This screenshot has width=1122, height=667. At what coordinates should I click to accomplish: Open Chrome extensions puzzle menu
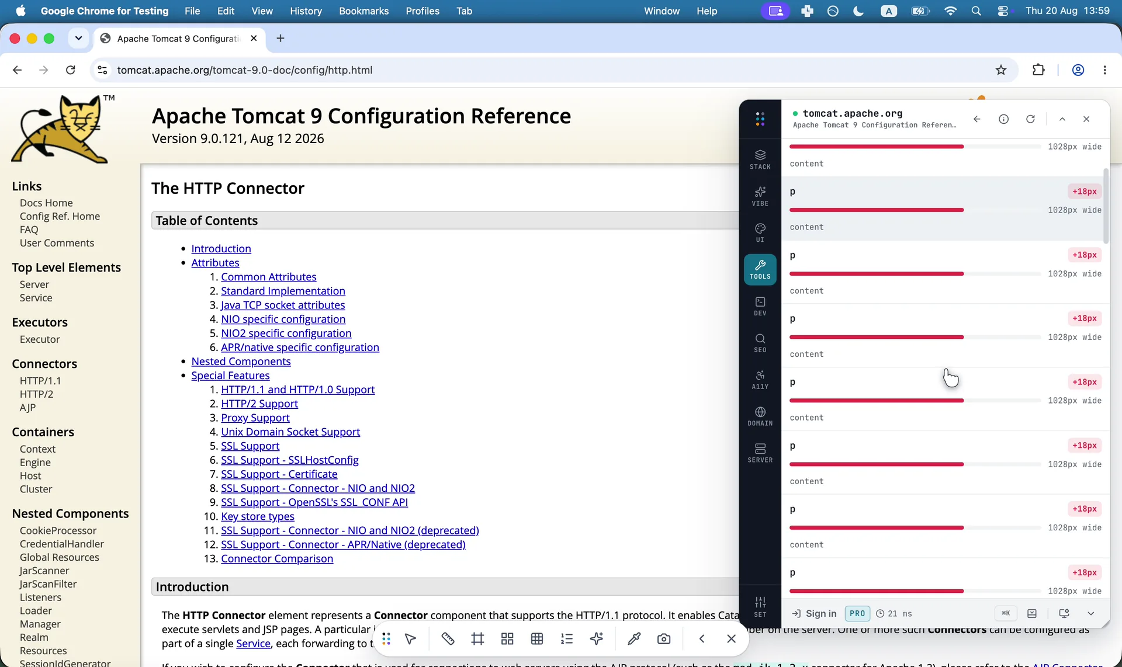coord(1038,70)
